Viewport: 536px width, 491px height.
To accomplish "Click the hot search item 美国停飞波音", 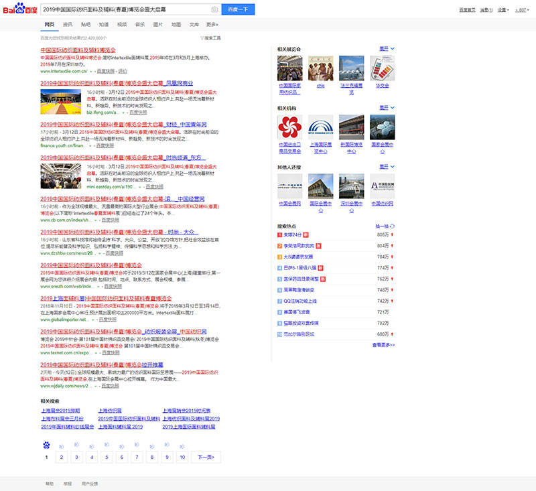I will [x=297, y=312].
